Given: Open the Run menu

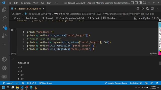Looking at the screenshot, I should (49, 3).
